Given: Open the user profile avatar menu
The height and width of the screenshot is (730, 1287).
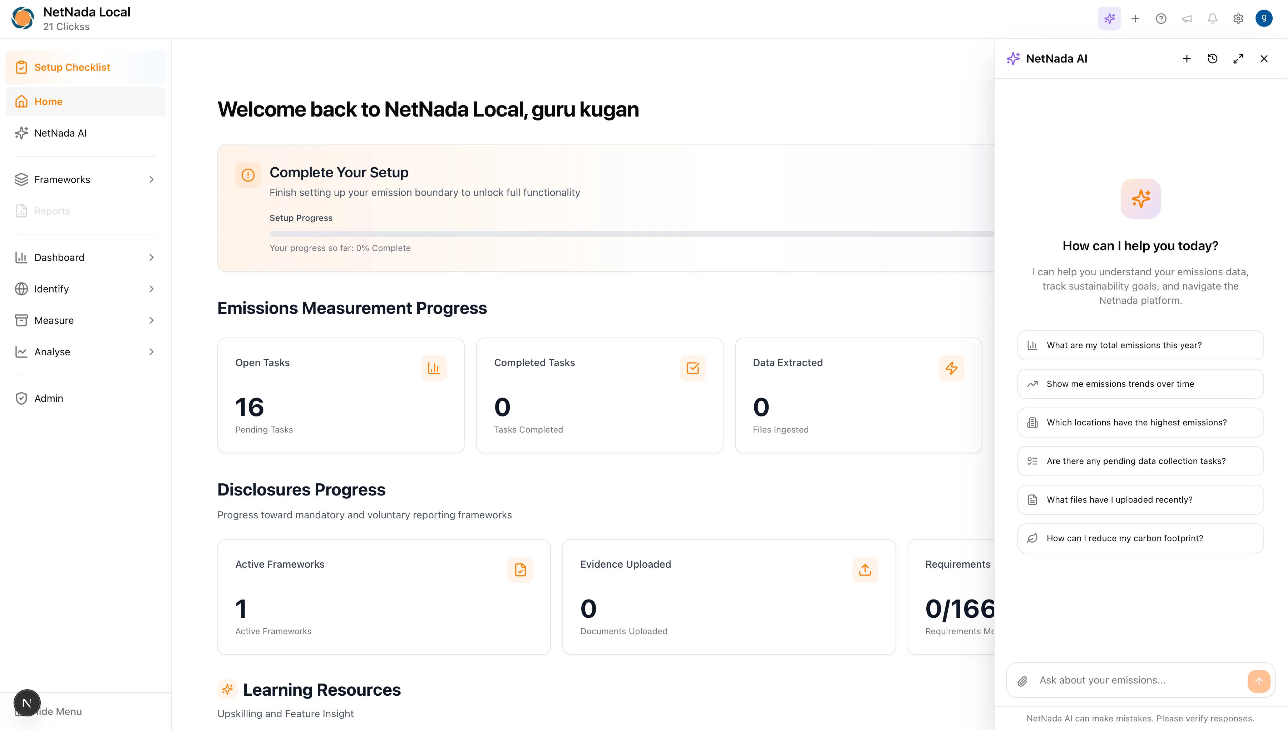Looking at the screenshot, I should coord(1264,19).
